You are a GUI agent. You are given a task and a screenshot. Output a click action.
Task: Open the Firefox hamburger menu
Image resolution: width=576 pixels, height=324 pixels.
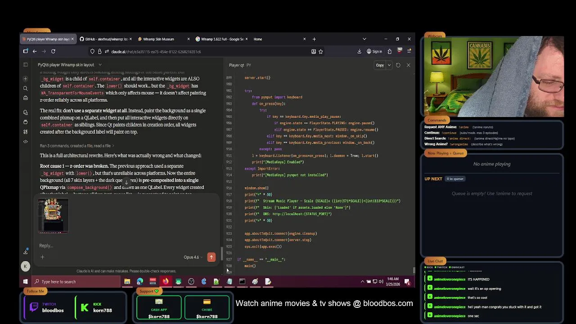pyautogui.click(x=409, y=51)
